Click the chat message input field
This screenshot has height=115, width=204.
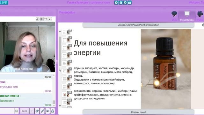tap(7, 111)
